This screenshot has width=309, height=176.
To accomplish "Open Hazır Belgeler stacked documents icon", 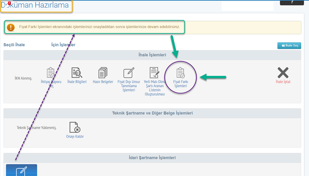I will pyautogui.click(x=103, y=73).
